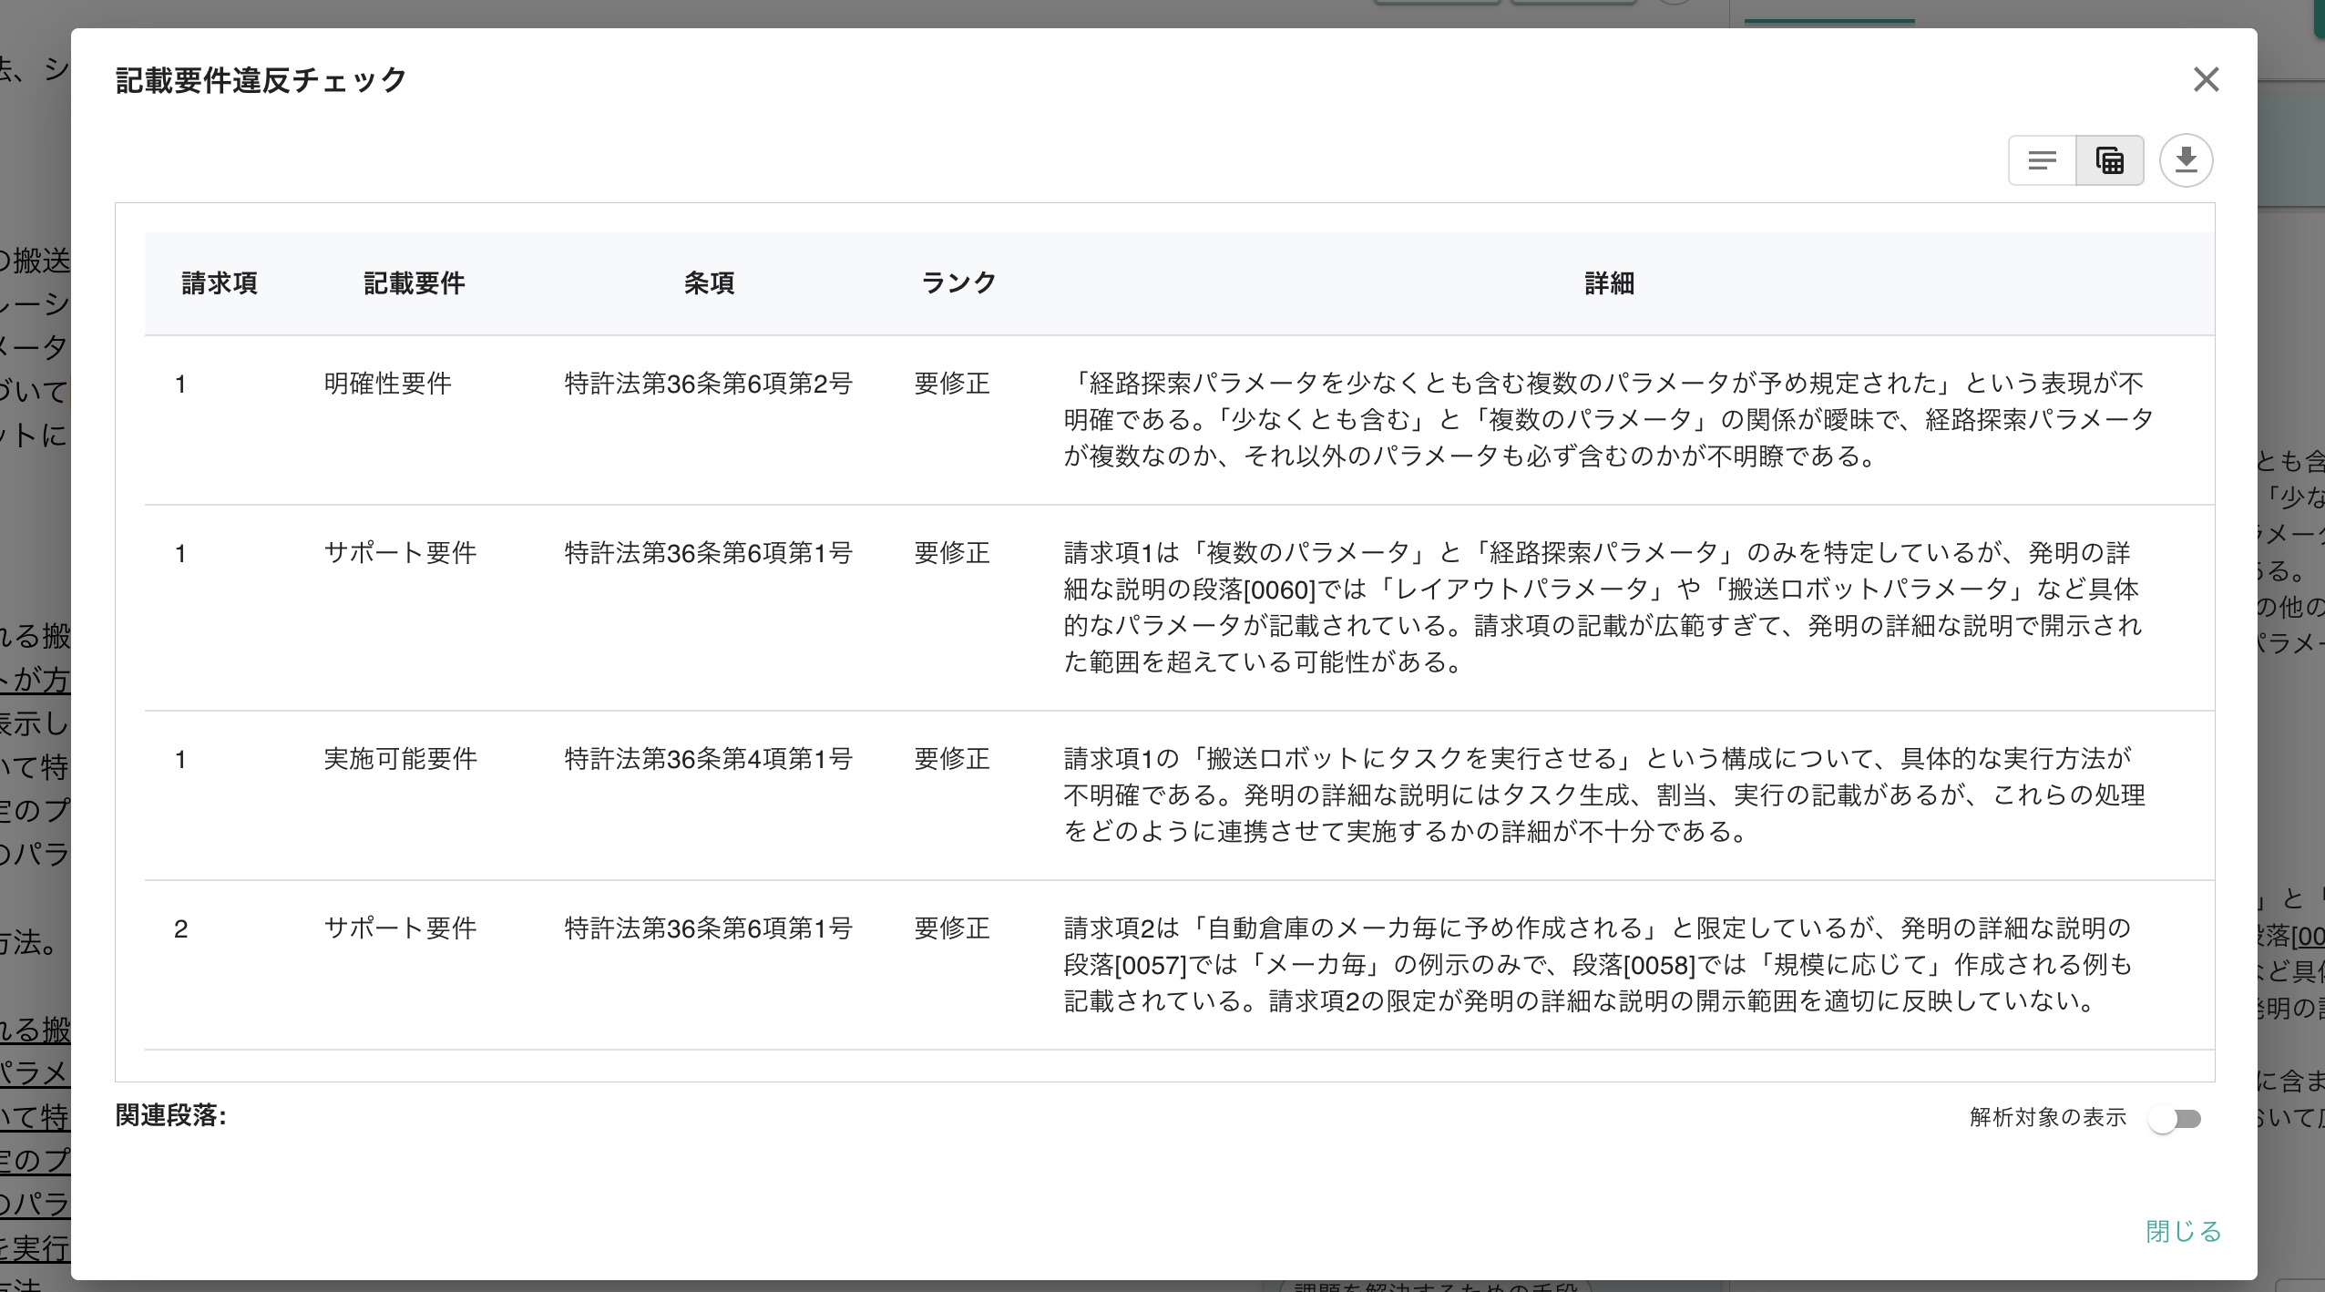The image size is (2325, 1292).
Task: Toggle 解析対象の表示 switch
Action: (x=2175, y=1119)
